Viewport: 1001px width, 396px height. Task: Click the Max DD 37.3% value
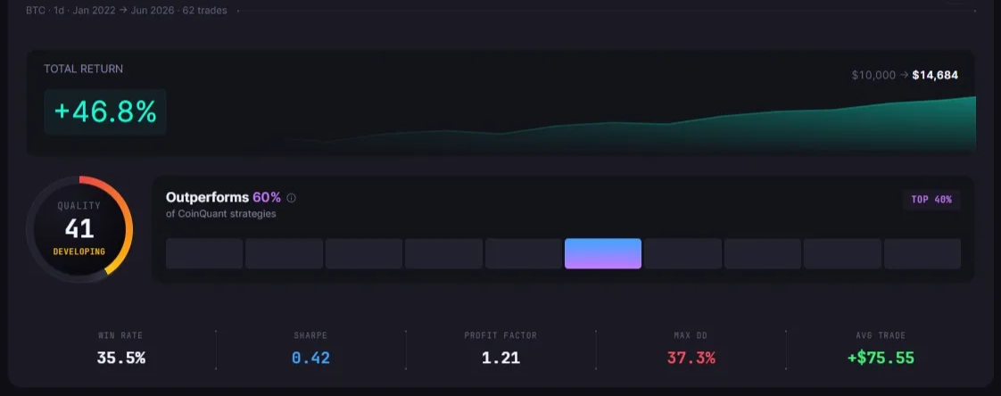coord(691,358)
